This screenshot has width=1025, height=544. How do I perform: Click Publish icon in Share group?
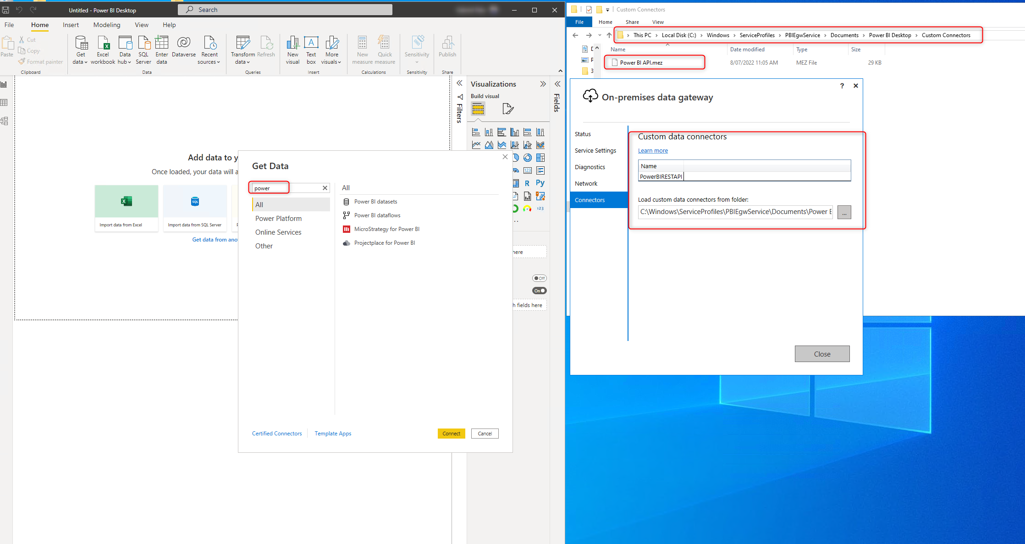[x=447, y=47]
